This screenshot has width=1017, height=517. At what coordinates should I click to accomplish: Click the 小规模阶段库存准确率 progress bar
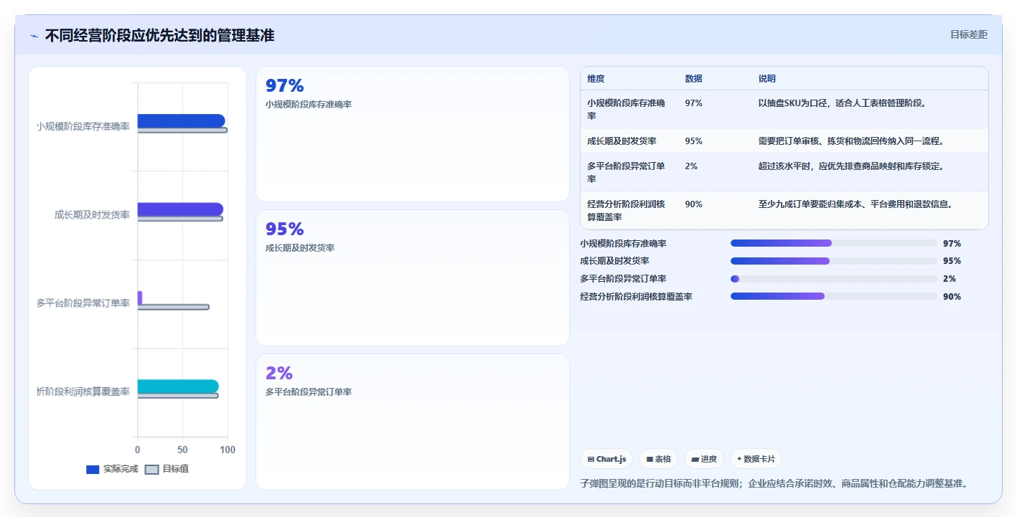coord(834,243)
